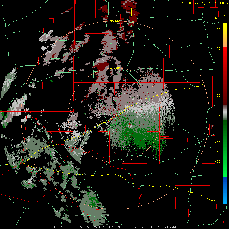Click the -50 value on the velocity scale
This screenshot has width=229, height=229.
coord(218,162)
